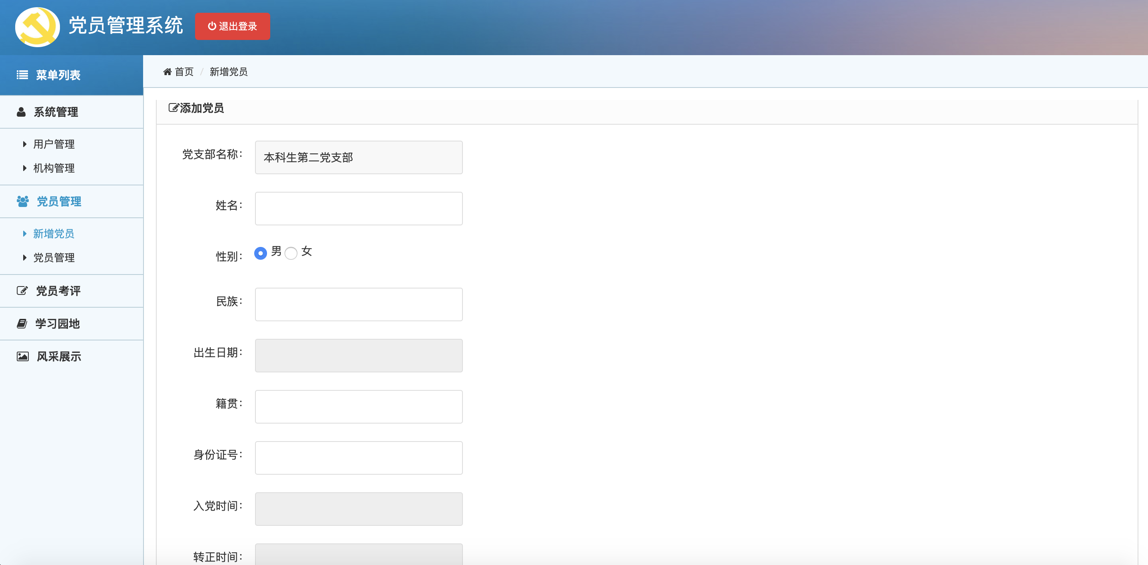Select 新增党员 in the sidebar
Image resolution: width=1148 pixels, height=565 pixels.
(x=54, y=233)
